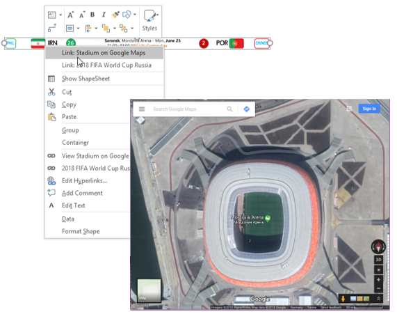Open Edit Hyperlinks dialog entry

pos(88,180)
